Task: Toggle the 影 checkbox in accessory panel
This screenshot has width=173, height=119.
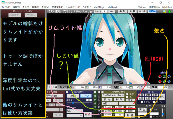Action: [x=127, y=97]
